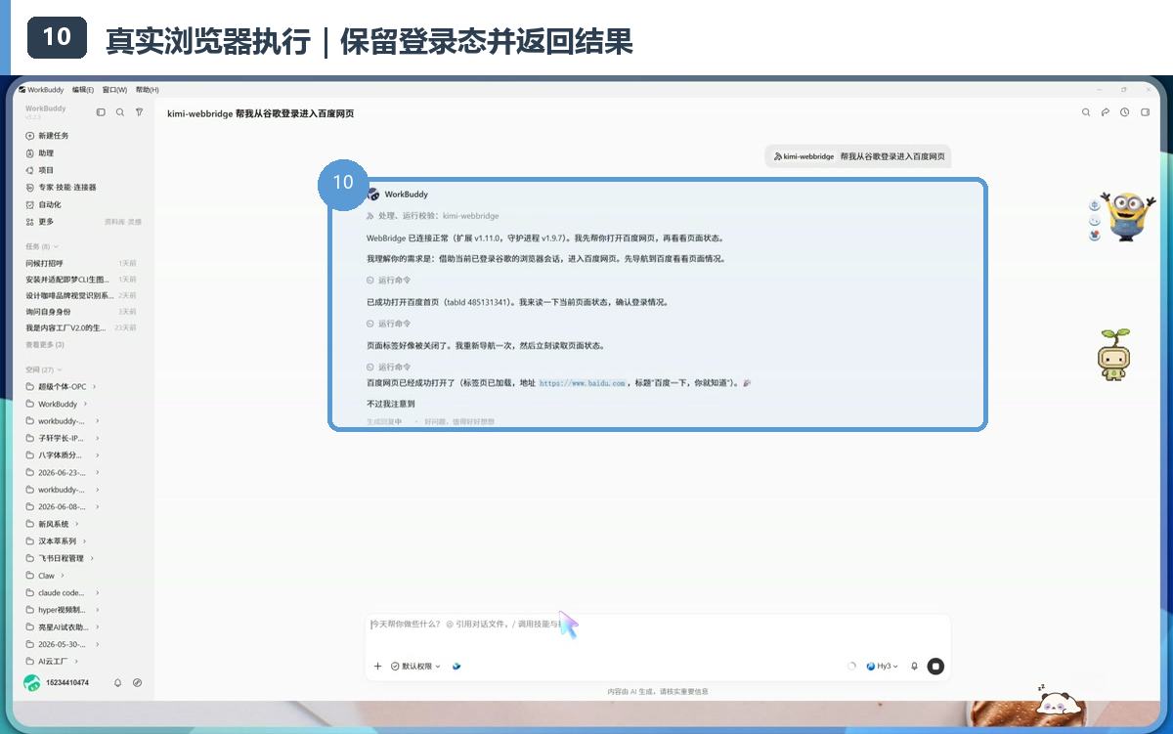Open the 灵感 link in sidebar
Viewport: 1173px width, 734px height.
pyautogui.click(x=135, y=222)
